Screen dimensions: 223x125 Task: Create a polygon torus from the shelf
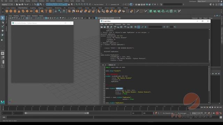(x=23, y=11)
